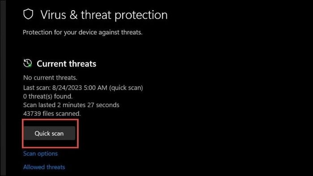This screenshot has width=313, height=176.
Task: Select the Virus & threat protection heading
Action: [104, 15]
